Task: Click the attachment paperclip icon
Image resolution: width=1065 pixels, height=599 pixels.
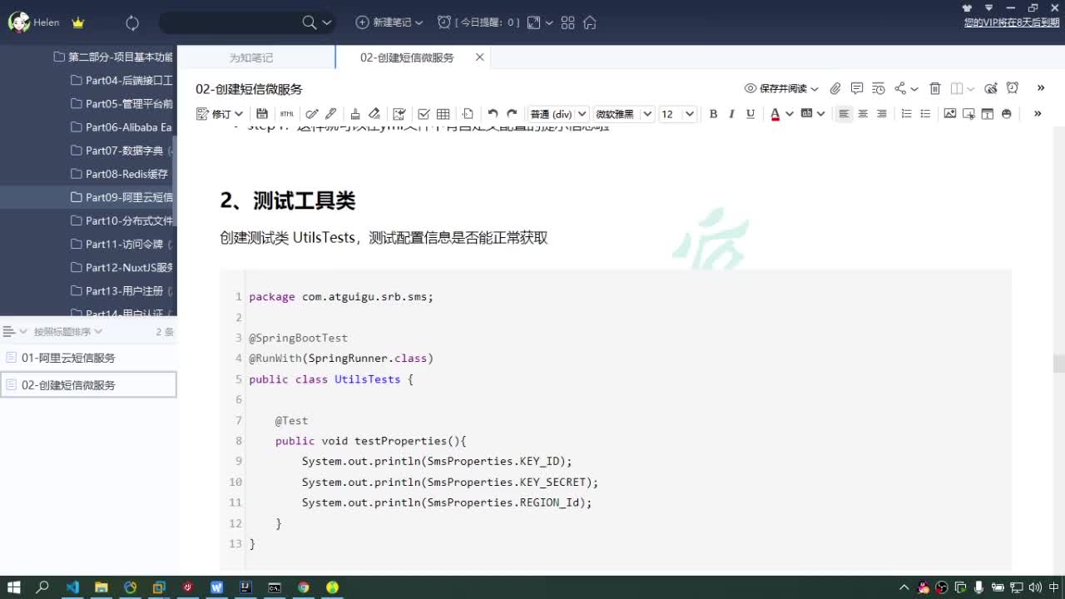Action: pyautogui.click(x=835, y=88)
